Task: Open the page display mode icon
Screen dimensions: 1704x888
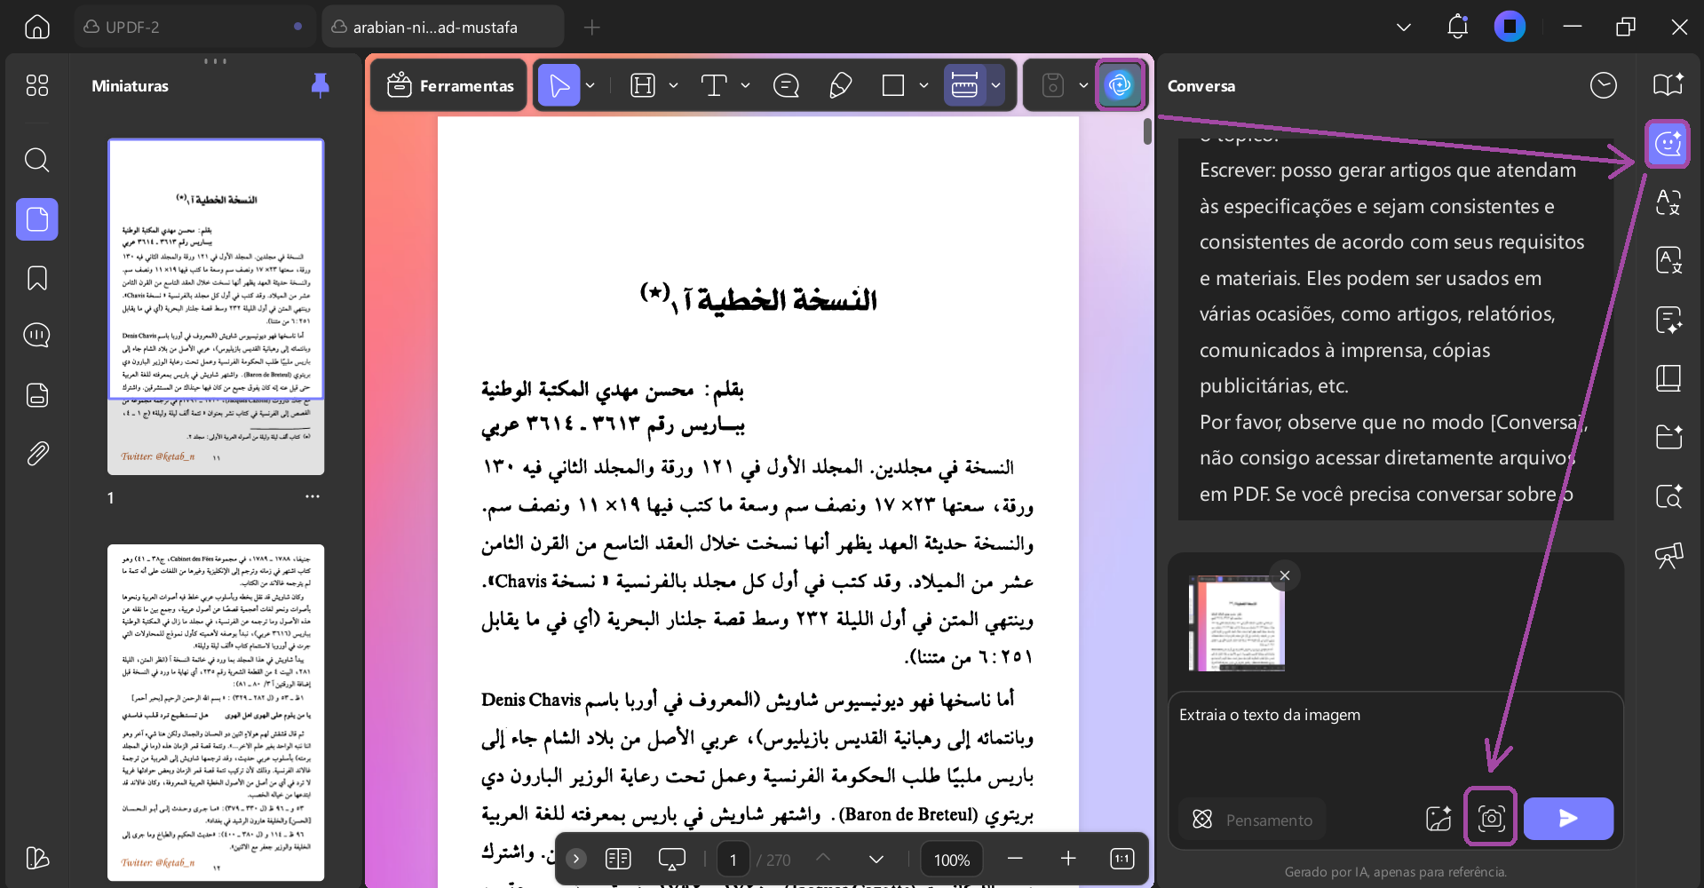Action: pyautogui.click(x=618, y=859)
